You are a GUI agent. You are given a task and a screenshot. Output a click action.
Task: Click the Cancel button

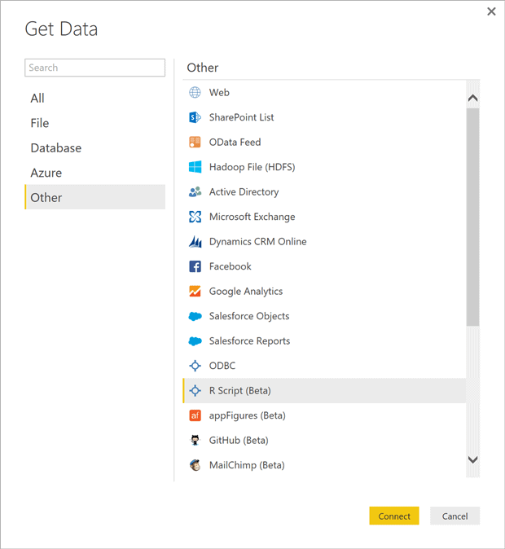(455, 516)
